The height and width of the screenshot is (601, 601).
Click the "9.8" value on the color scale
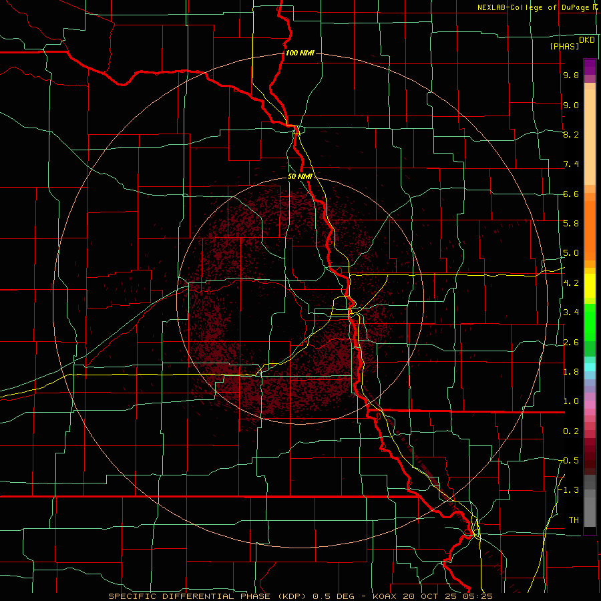click(571, 75)
